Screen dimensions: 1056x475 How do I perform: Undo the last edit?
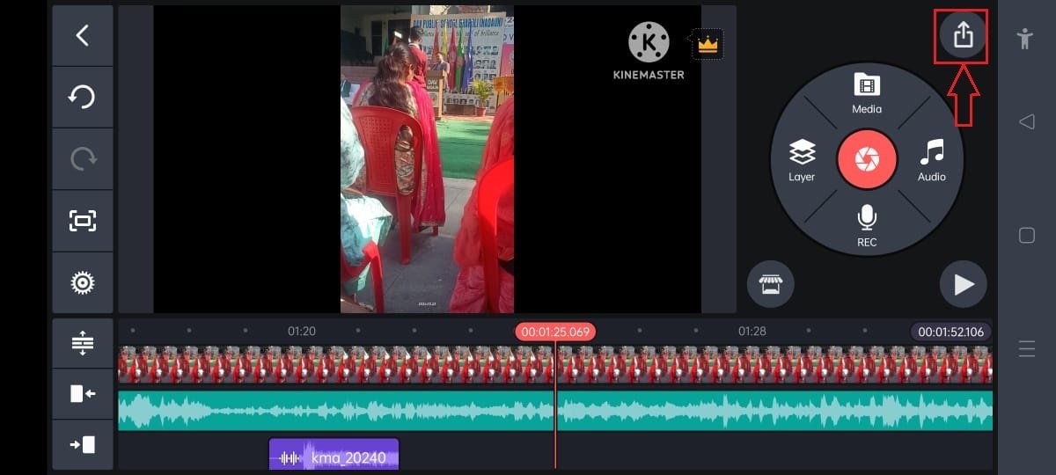[83, 97]
